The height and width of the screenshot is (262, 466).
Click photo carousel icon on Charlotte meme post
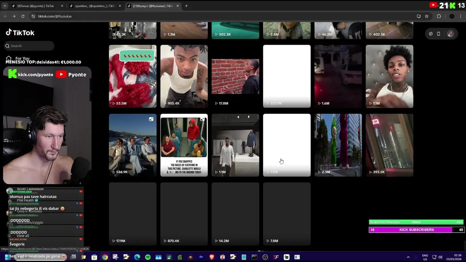[202, 119]
